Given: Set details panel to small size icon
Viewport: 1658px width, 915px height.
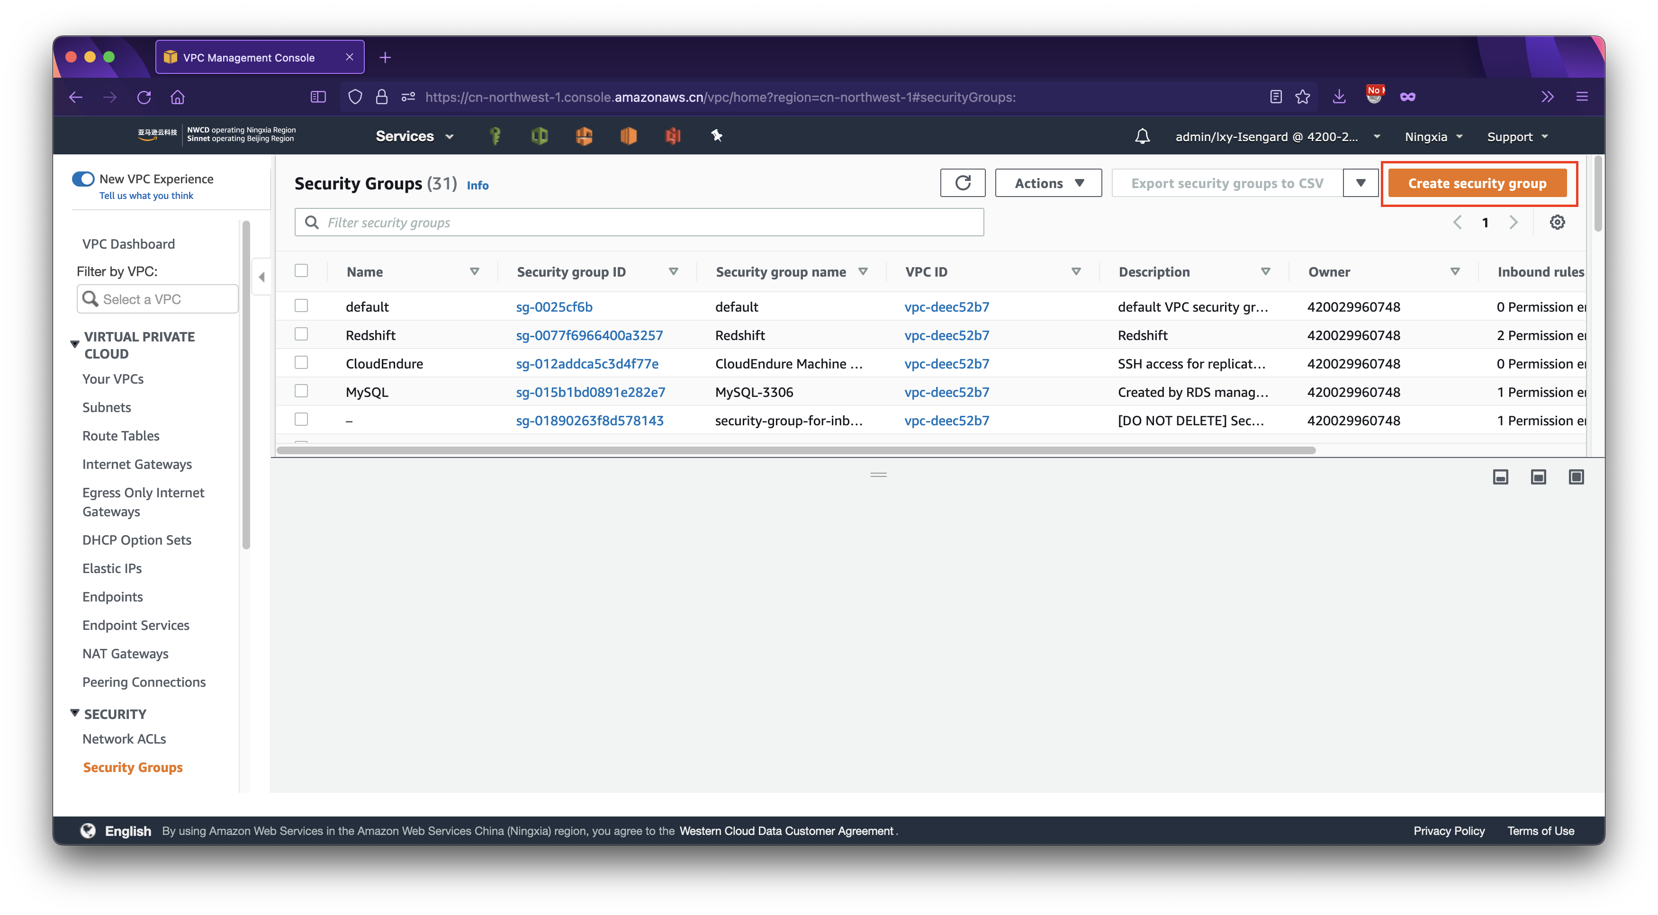Looking at the screenshot, I should pyautogui.click(x=1500, y=477).
